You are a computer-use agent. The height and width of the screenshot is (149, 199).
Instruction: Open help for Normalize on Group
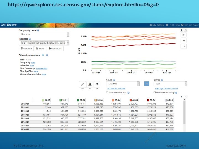tap(176, 93)
